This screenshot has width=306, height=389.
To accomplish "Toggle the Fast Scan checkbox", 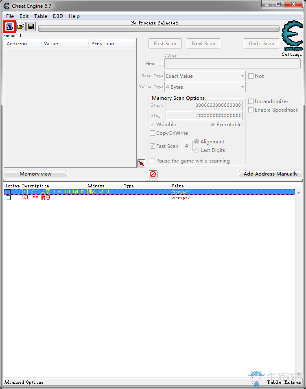I will click(x=152, y=146).
